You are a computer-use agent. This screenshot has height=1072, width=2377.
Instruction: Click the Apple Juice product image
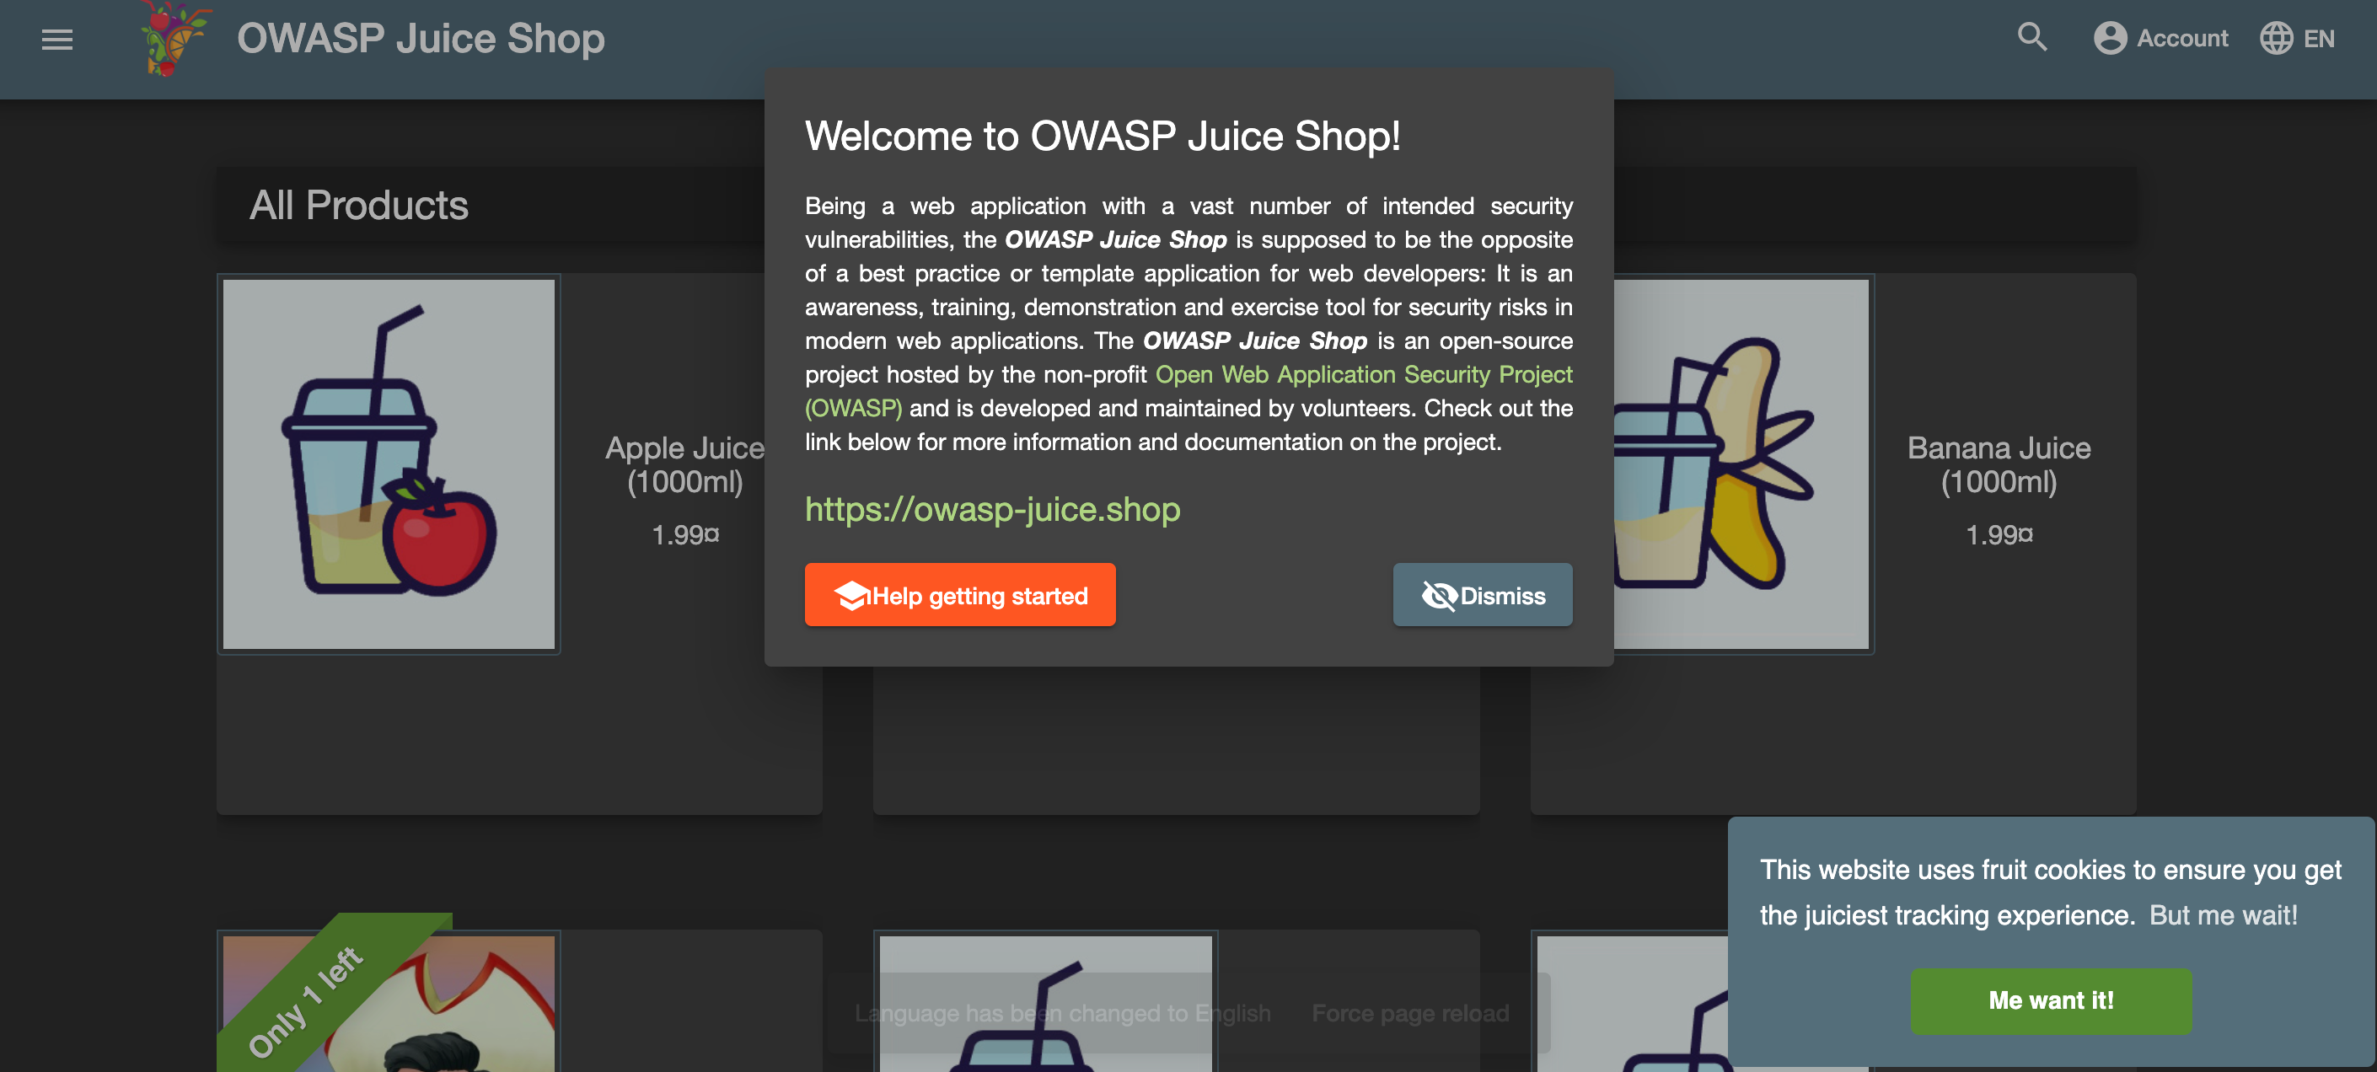pos(389,464)
